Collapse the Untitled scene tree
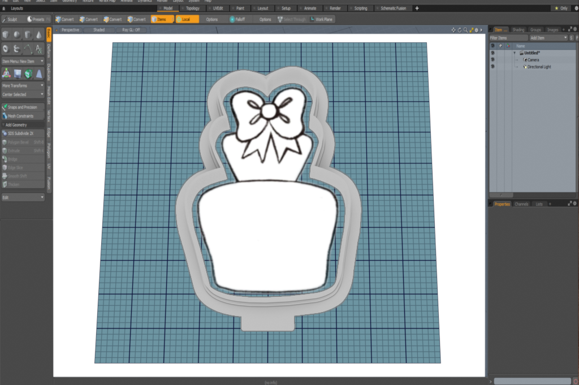Screen dimensions: 579x385 click(515, 53)
